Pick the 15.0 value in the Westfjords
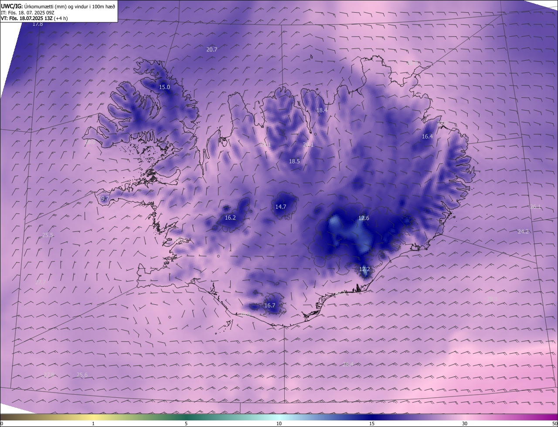Image resolution: width=558 pixels, height=427 pixels. pyautogui.click(x=164, y=87)
